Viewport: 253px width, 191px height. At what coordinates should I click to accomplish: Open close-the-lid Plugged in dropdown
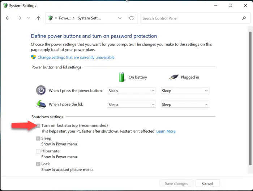[185, 105]
